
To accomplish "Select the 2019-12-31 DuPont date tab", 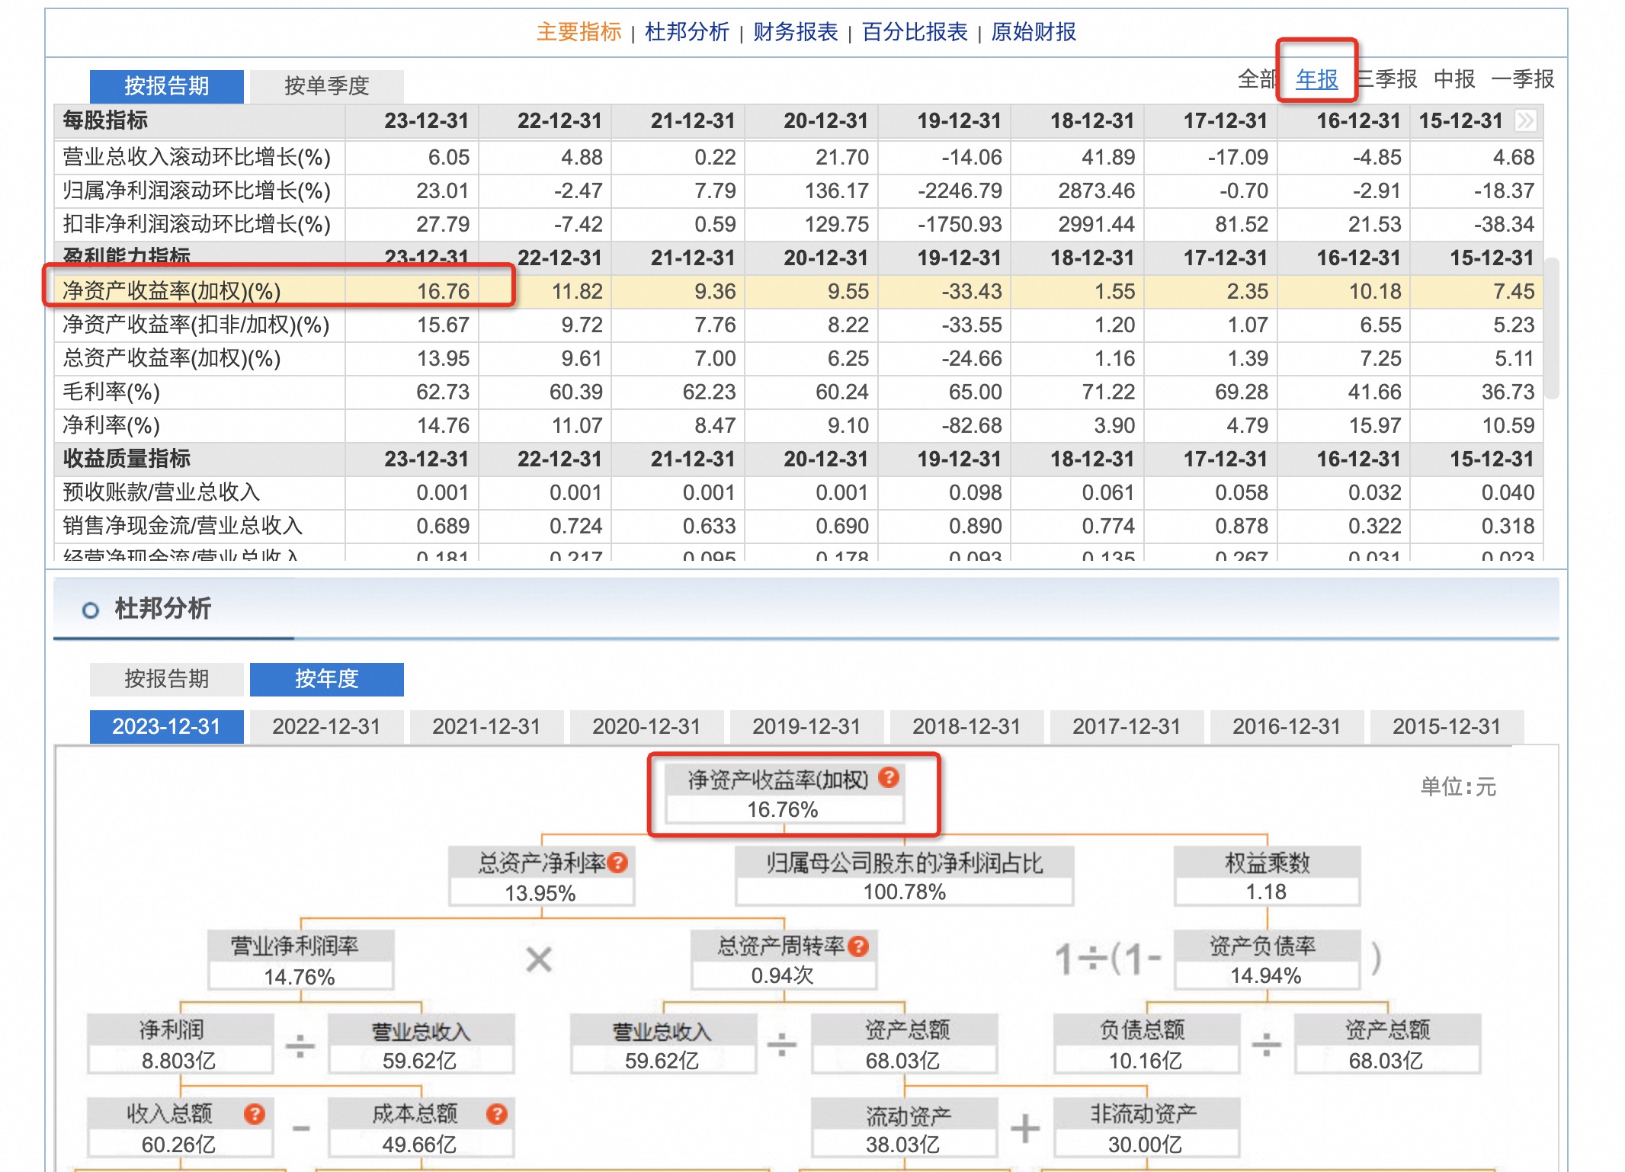I will pos(807,727).
